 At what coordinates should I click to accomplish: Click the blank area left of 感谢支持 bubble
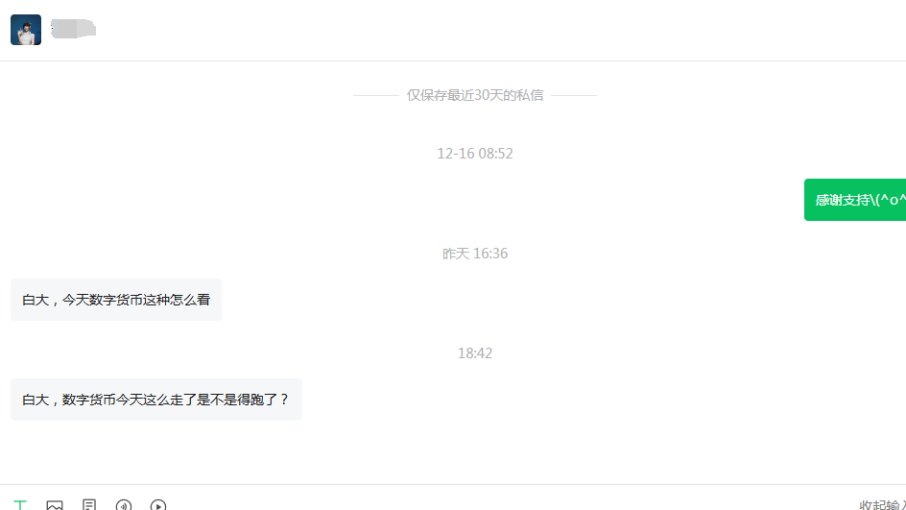(404, 200)
